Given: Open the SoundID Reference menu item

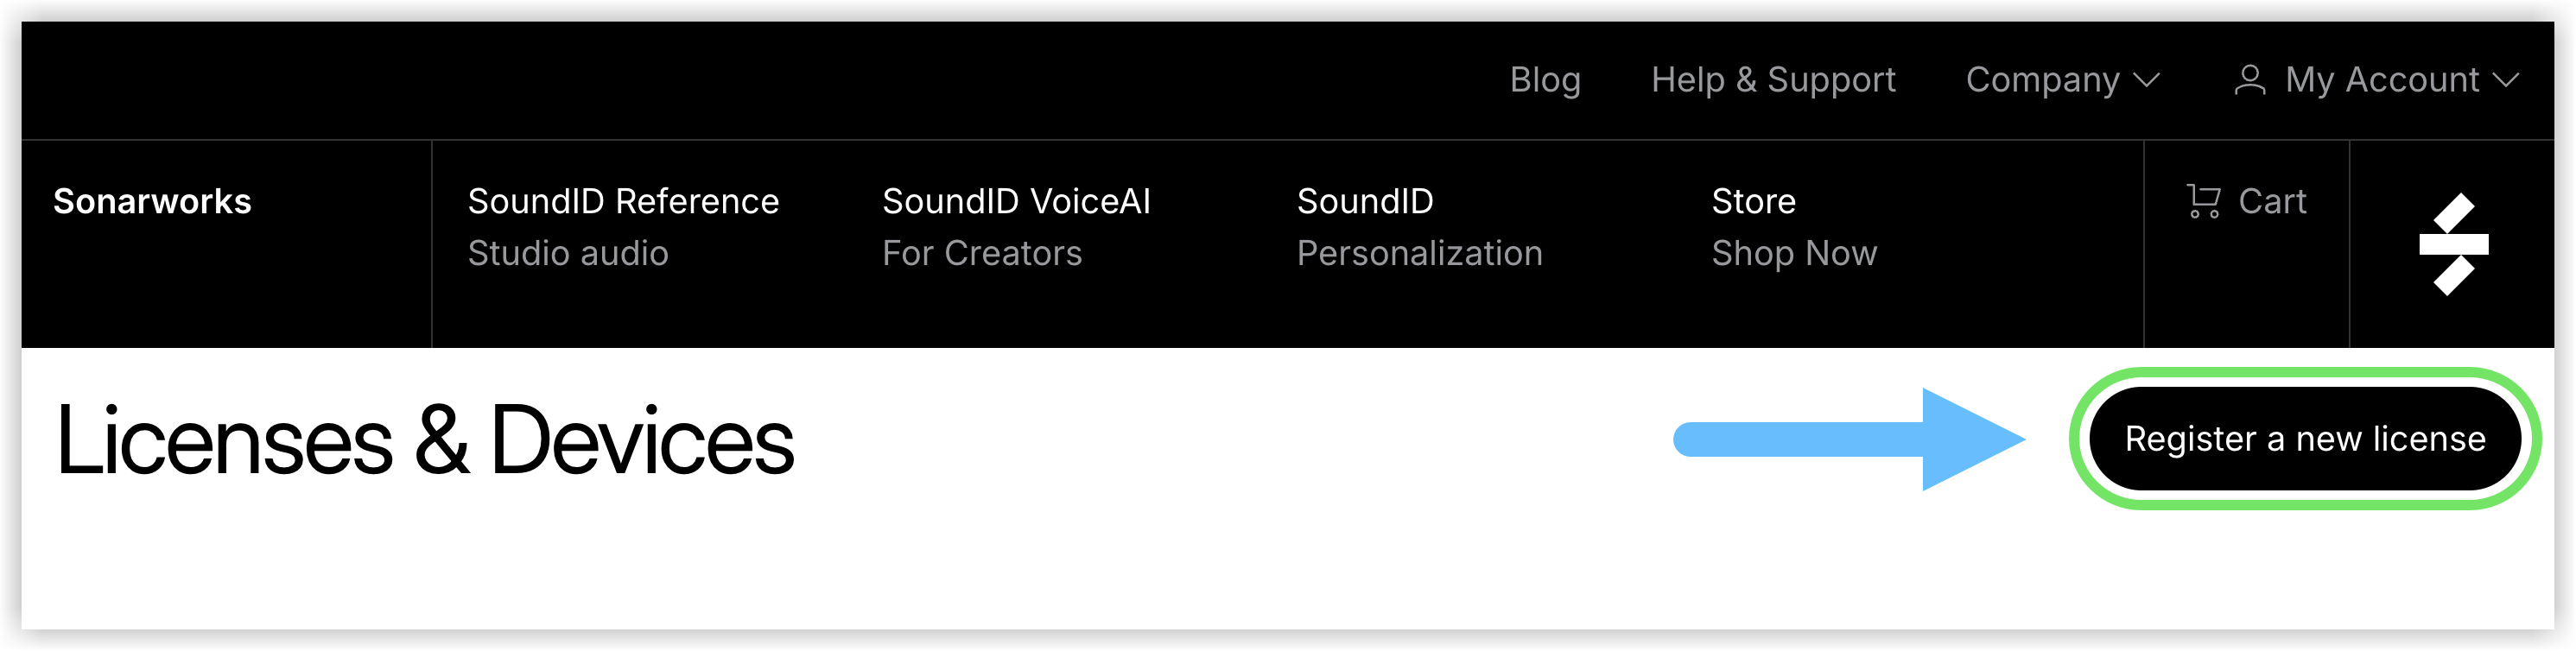Looking at the screenshot, I should point(623,201).
